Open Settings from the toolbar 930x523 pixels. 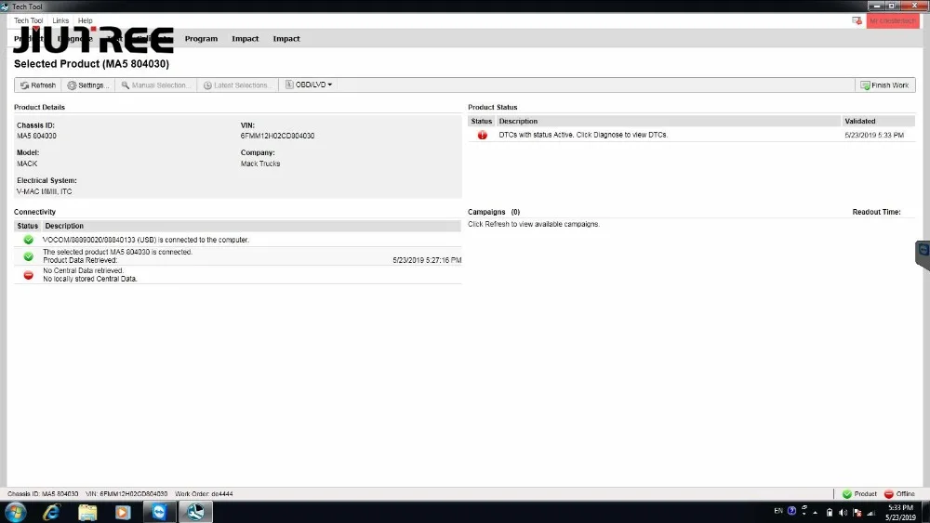click(x=88, y=85)
